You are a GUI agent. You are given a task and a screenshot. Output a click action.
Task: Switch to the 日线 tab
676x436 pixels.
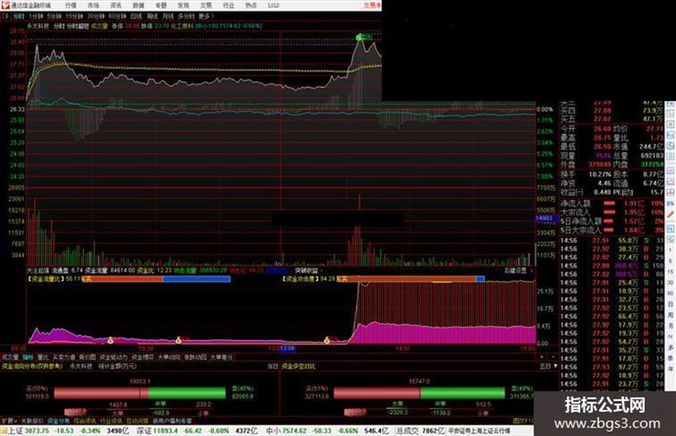click(x=136, y=16)
